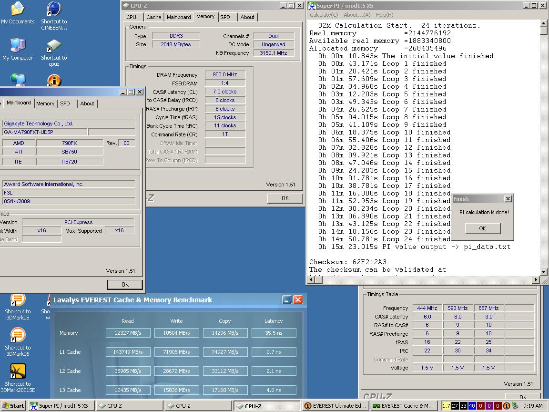Click the Command Rate value 1T
This screenshot has width=549, height=412.
(x=225, y=134)
